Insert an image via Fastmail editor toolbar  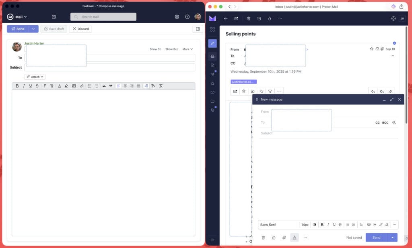[x=74, y=86]
